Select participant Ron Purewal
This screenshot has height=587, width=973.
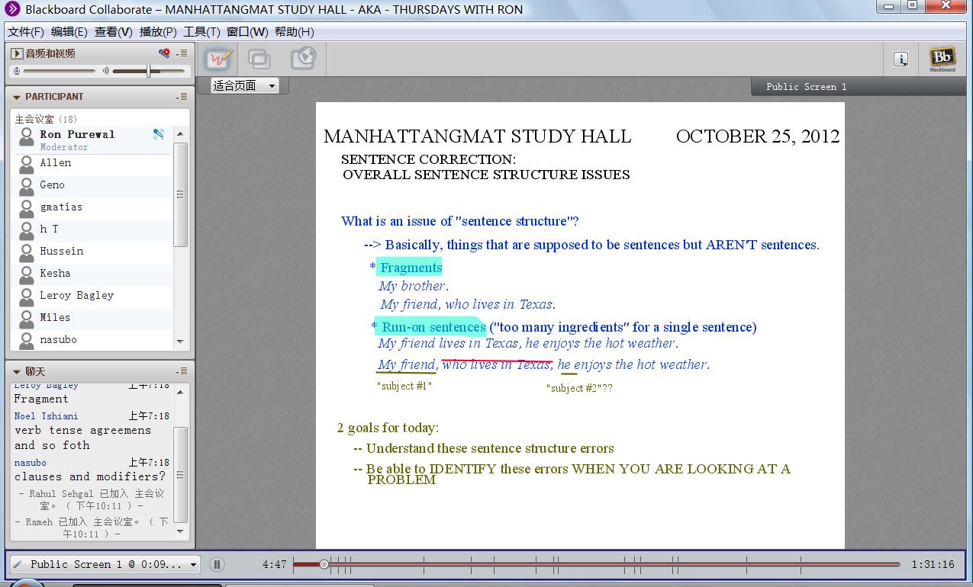click(x=93, y=140)
